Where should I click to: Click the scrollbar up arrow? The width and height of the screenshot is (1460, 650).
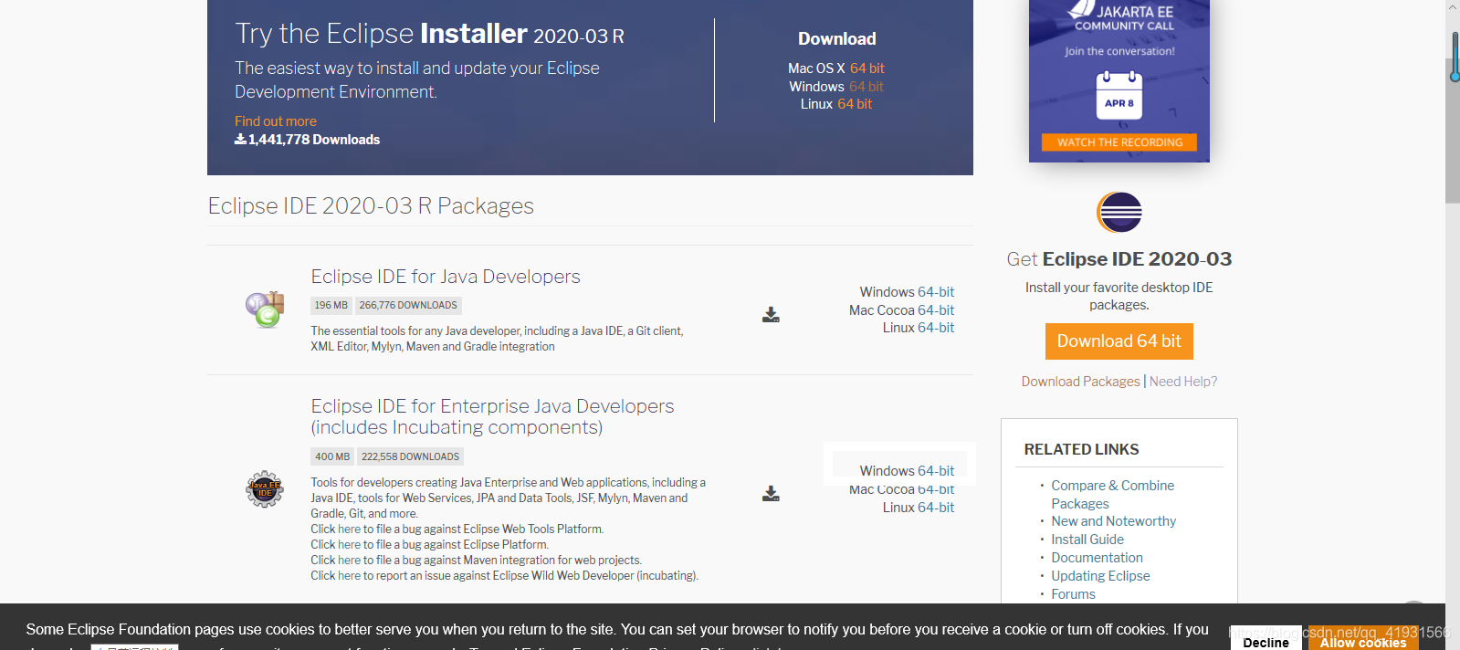click(1453, 6)
